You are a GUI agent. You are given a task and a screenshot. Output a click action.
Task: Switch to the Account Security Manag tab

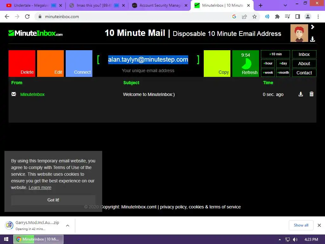click(160, 5)
